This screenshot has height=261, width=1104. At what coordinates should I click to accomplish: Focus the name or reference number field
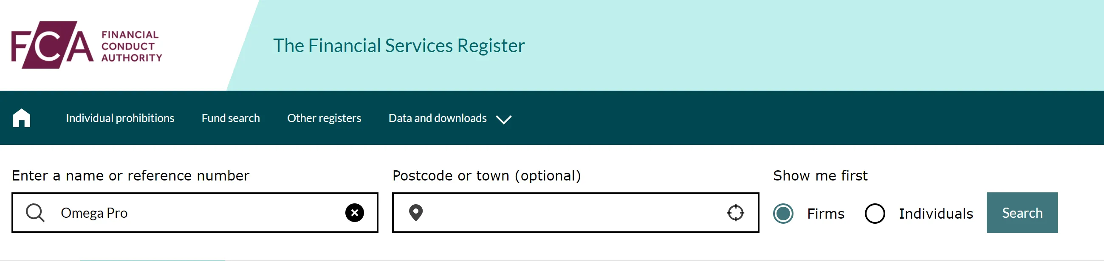point(195,213)
